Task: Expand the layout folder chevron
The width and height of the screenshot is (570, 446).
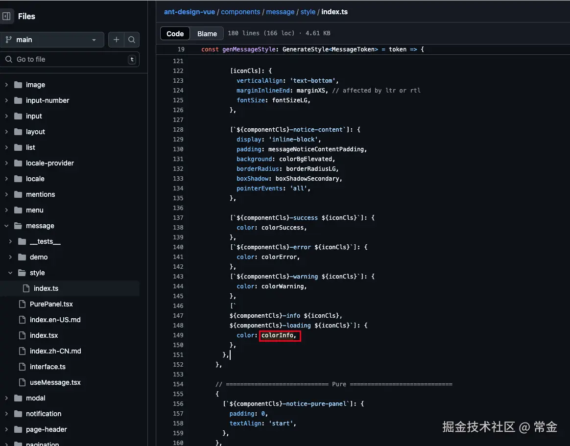Action: coord(6,132)
